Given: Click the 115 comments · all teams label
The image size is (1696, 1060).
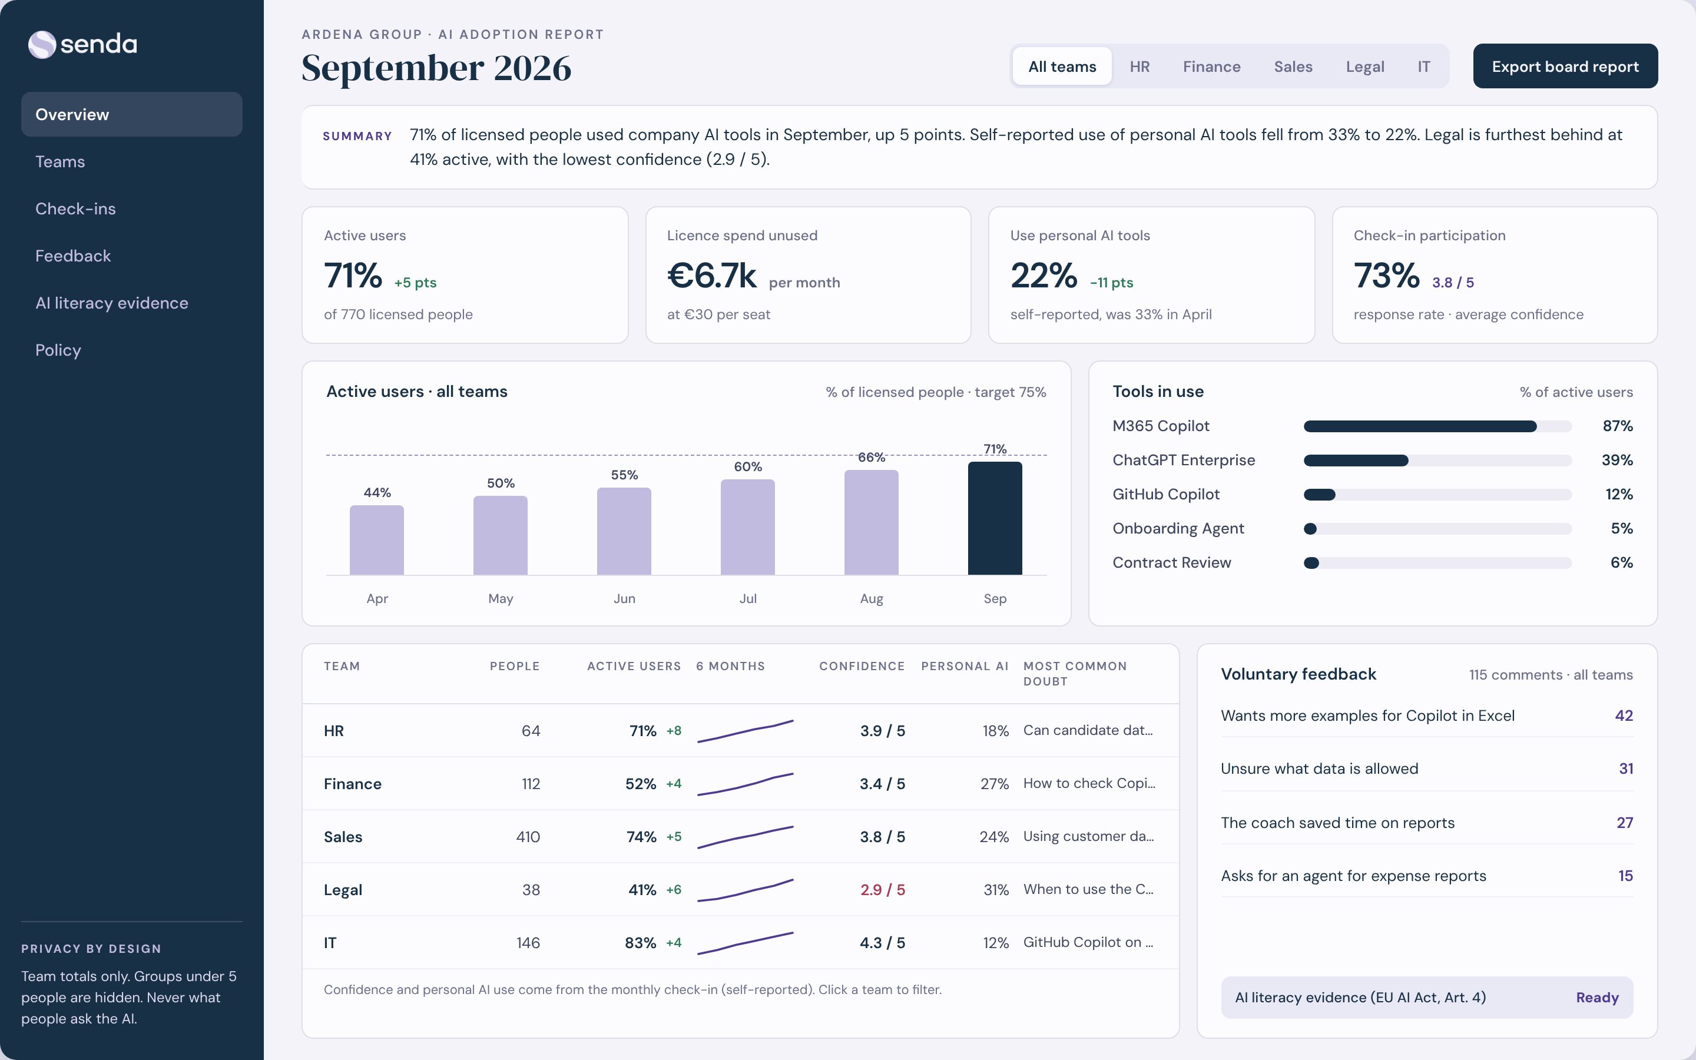Looking at the screenshot, I should [x=1551, y=675].
